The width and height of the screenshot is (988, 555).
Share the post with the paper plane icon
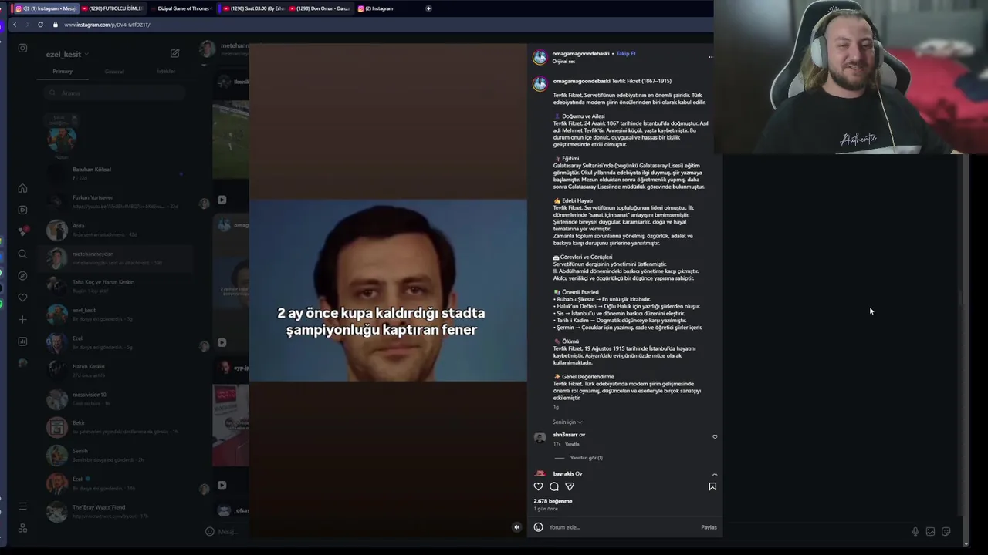570,486
